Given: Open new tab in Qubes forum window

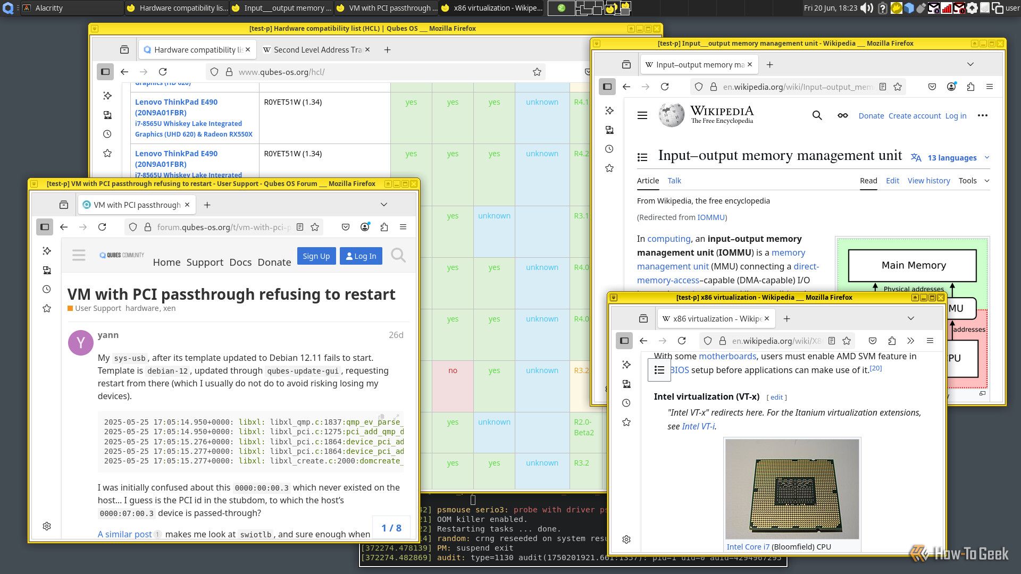Looking at the screenshot, I should pos(207,205).
